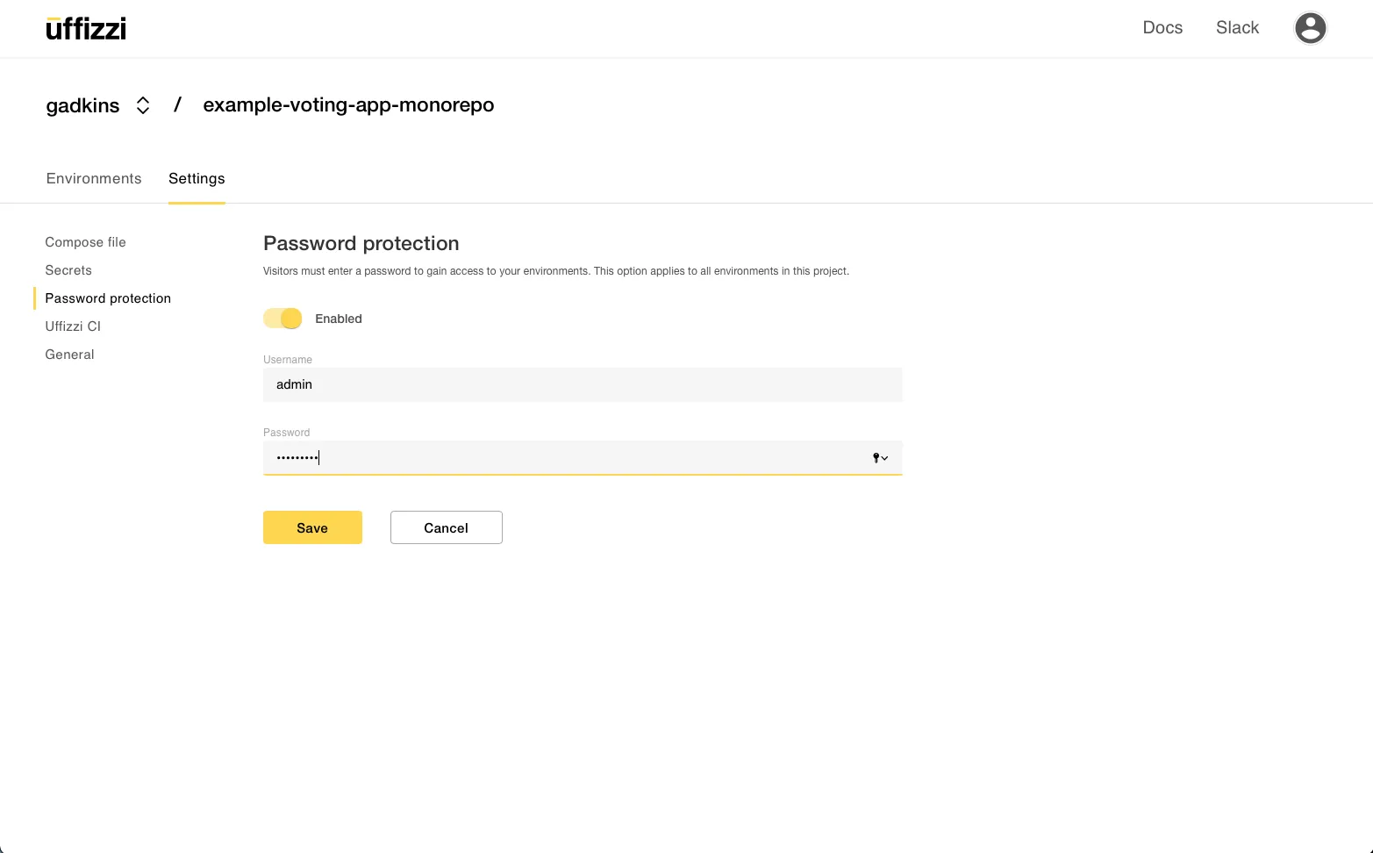Click the Username input field
This screenshot has height=853, width=1373.
click(582, 384)
